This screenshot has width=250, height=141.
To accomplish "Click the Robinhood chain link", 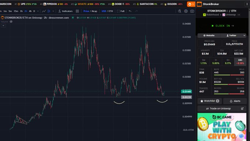I will click(x=211, y=15).
